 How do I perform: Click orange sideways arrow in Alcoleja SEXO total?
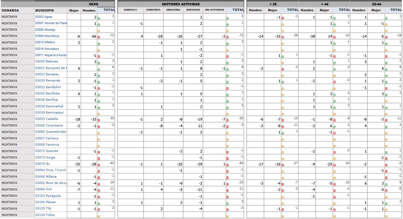99,31
